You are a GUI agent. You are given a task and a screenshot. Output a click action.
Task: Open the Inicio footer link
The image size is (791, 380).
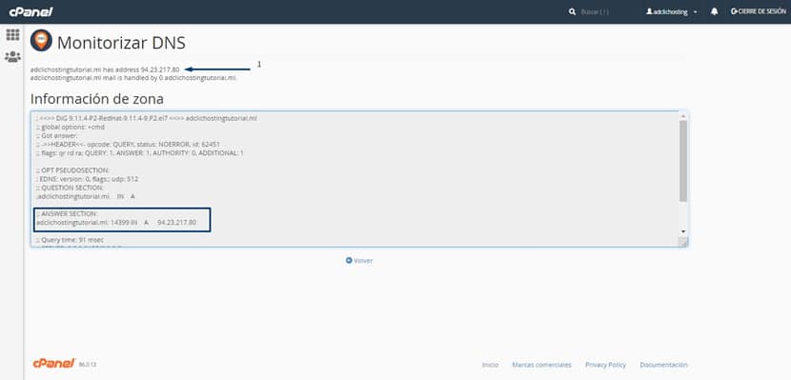(490, 365)
